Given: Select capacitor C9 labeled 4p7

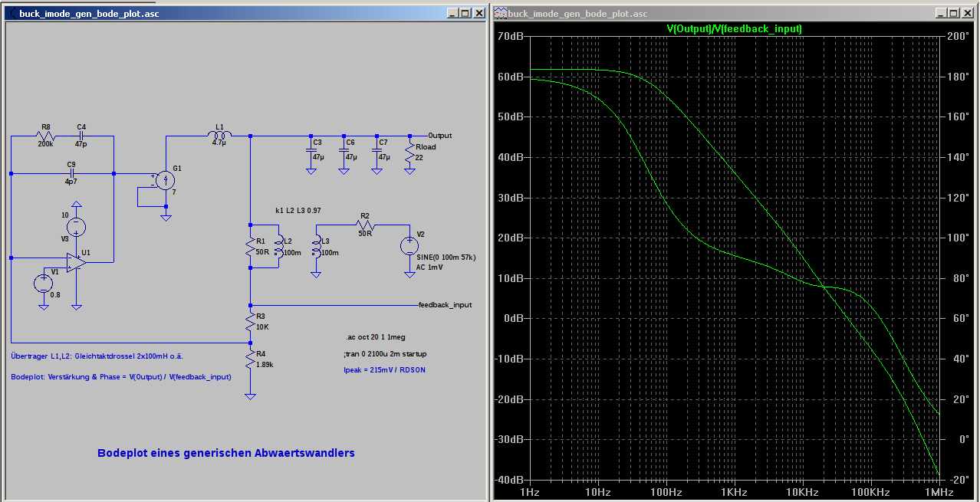Looking at the screenshot, I should [71, 173].
